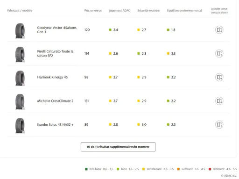This screenshot has width=239, height=179.
Task: Sort by Sécurité routière column header
Action: click(x=148, y=10)
